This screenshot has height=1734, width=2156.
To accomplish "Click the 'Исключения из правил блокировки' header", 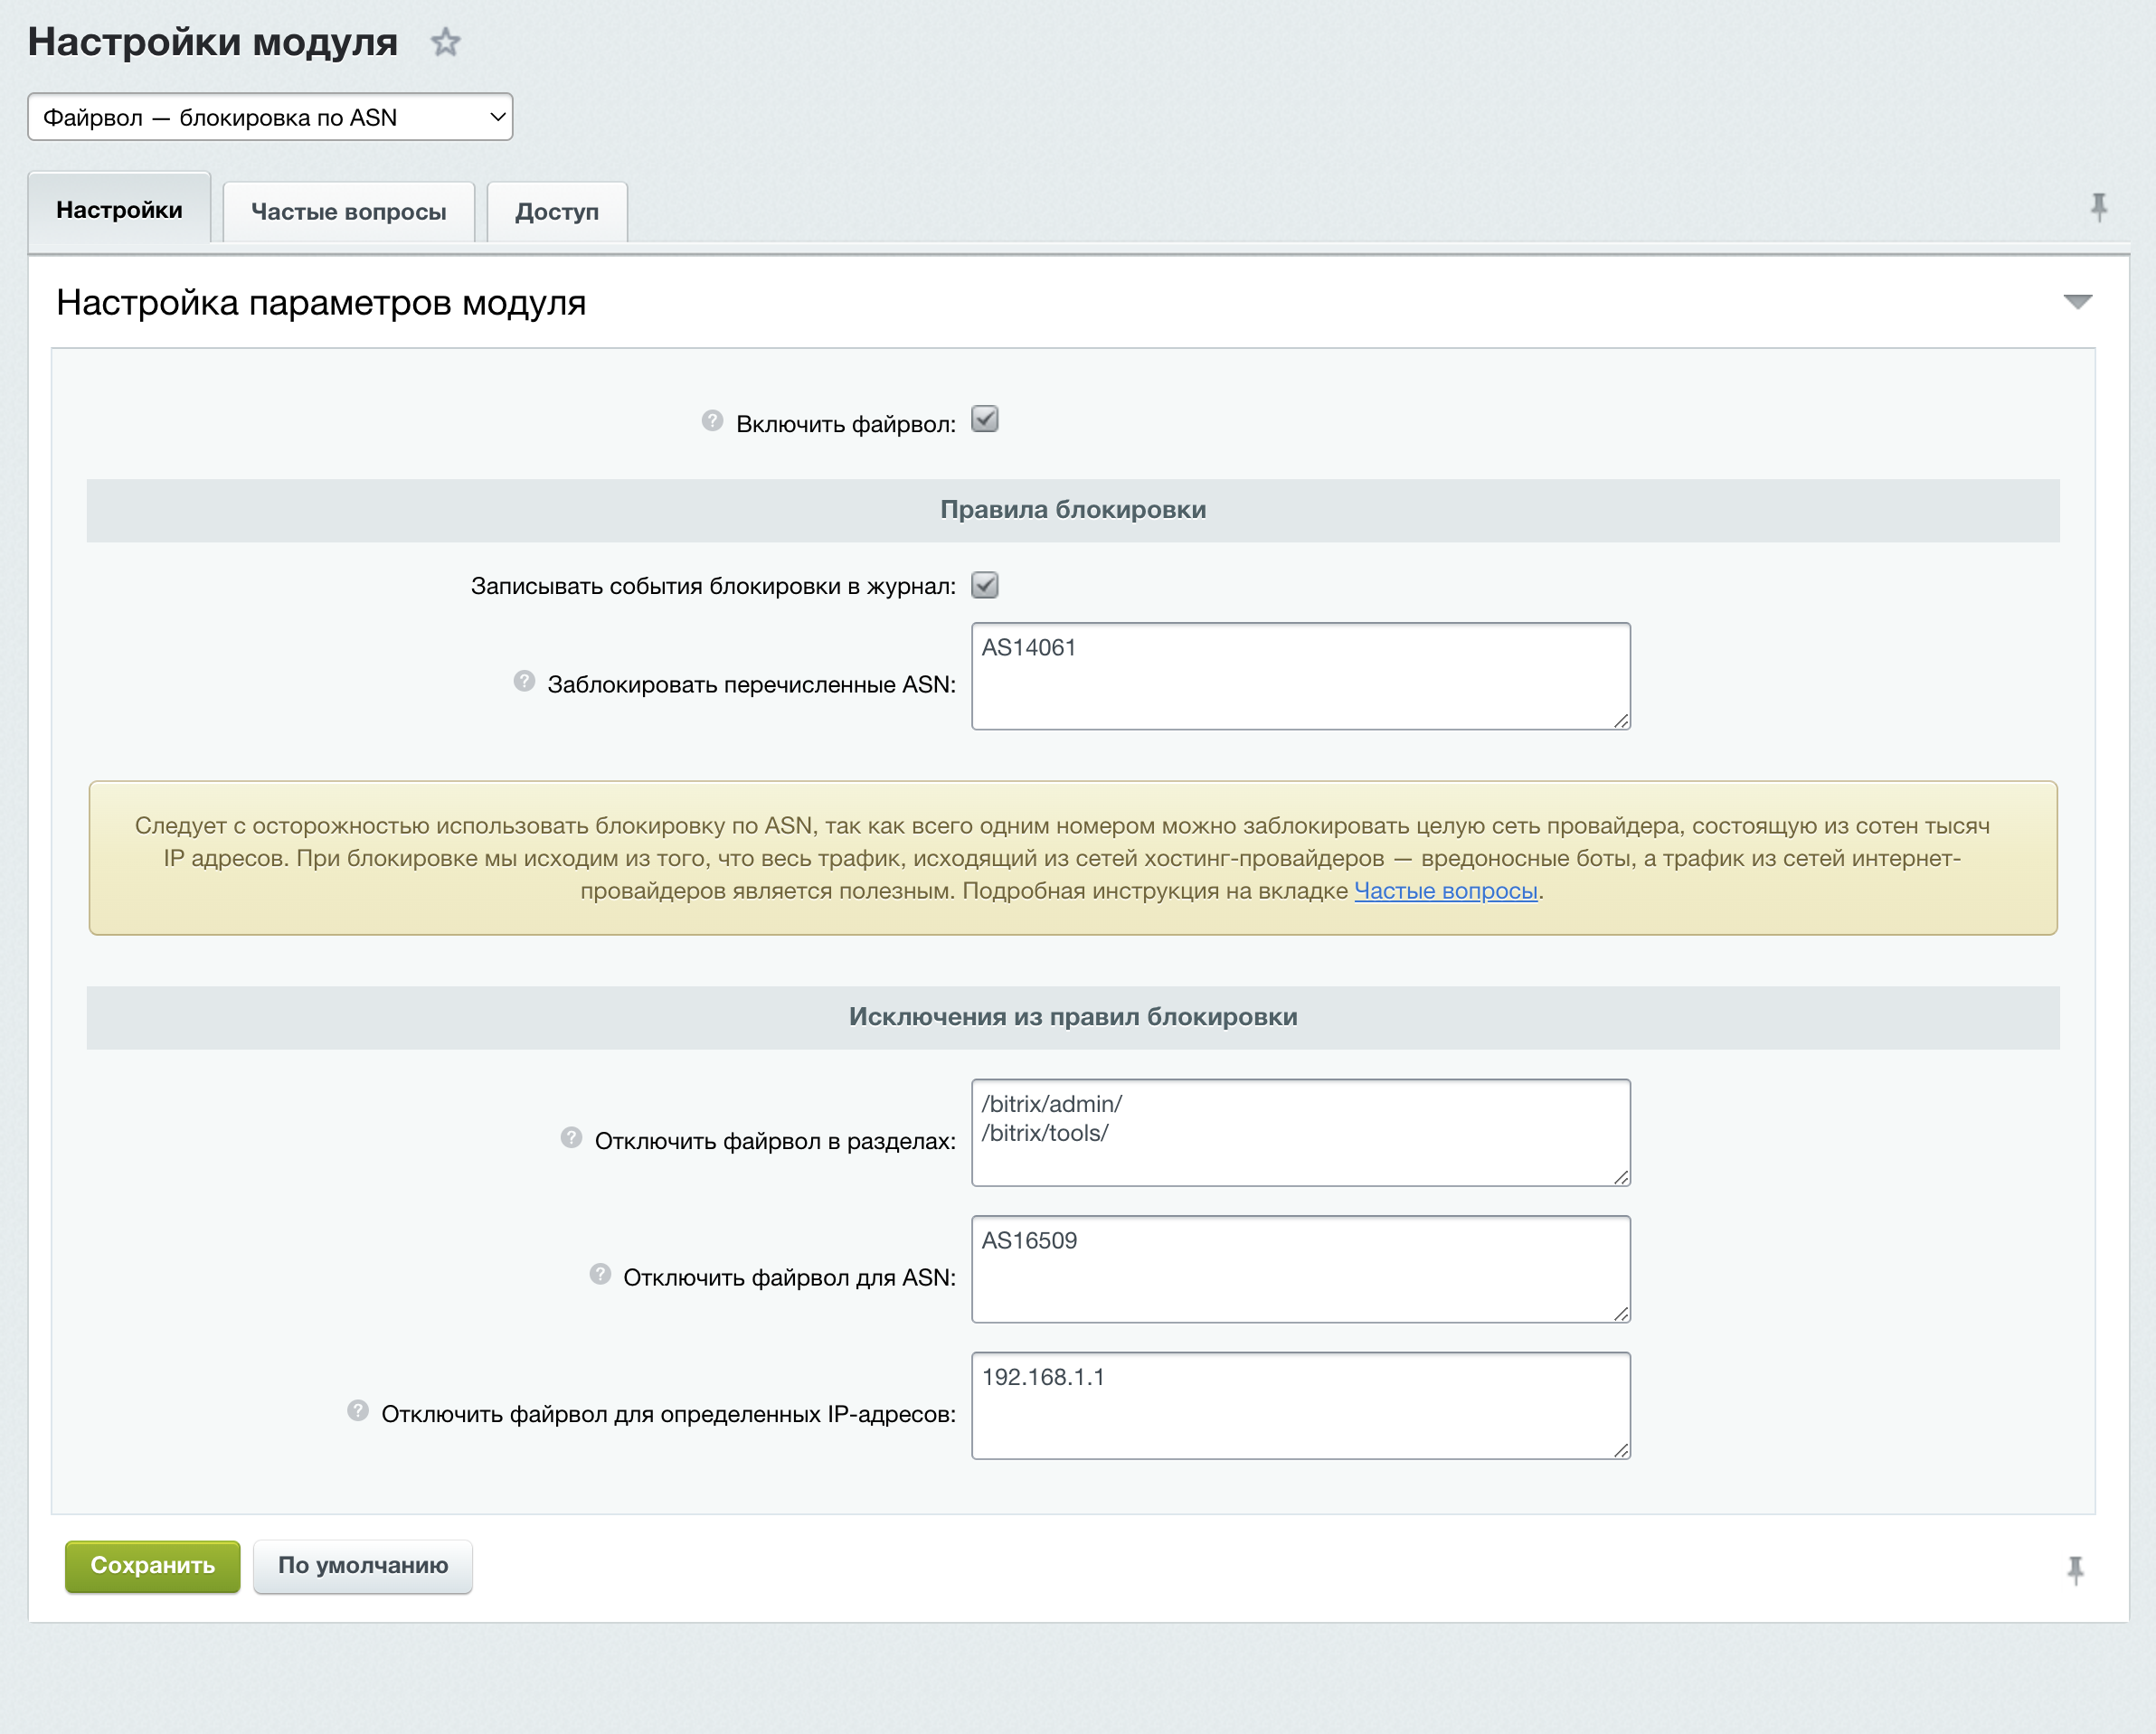I will [1073, 1017].
